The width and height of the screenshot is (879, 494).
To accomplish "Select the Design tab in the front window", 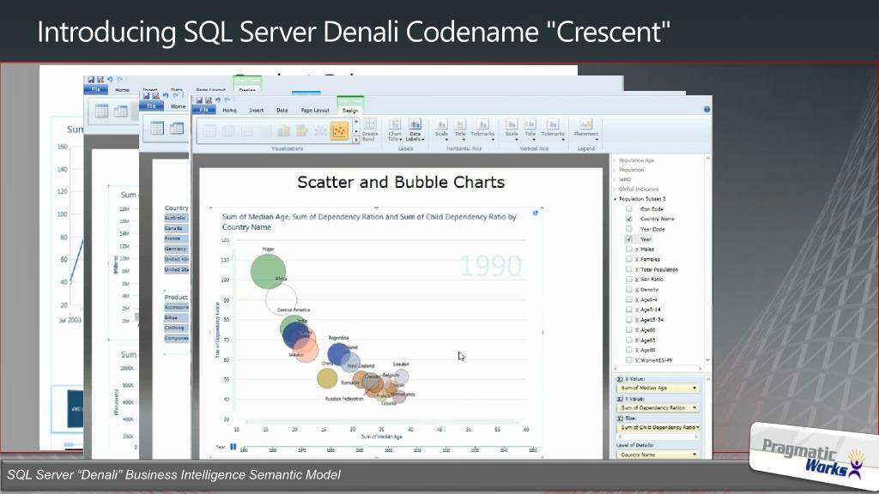I will click(350, 111).
